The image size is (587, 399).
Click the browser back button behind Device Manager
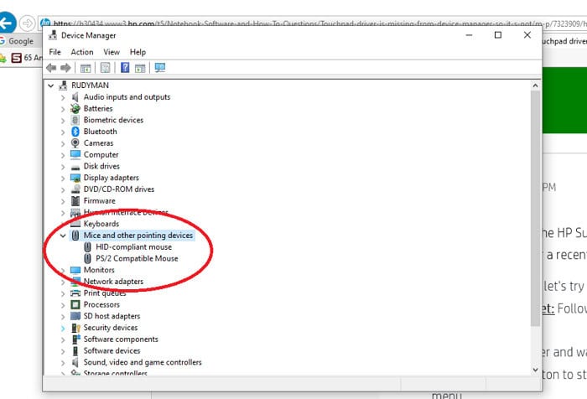[7, 23]
